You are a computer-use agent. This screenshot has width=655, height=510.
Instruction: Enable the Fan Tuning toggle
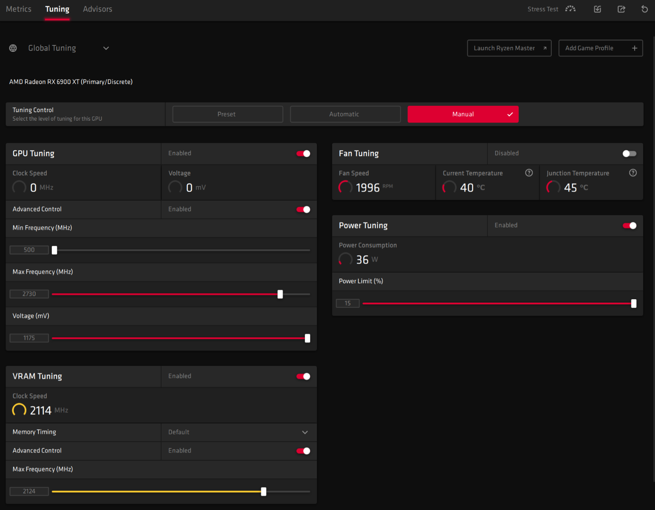coord(629,153)
